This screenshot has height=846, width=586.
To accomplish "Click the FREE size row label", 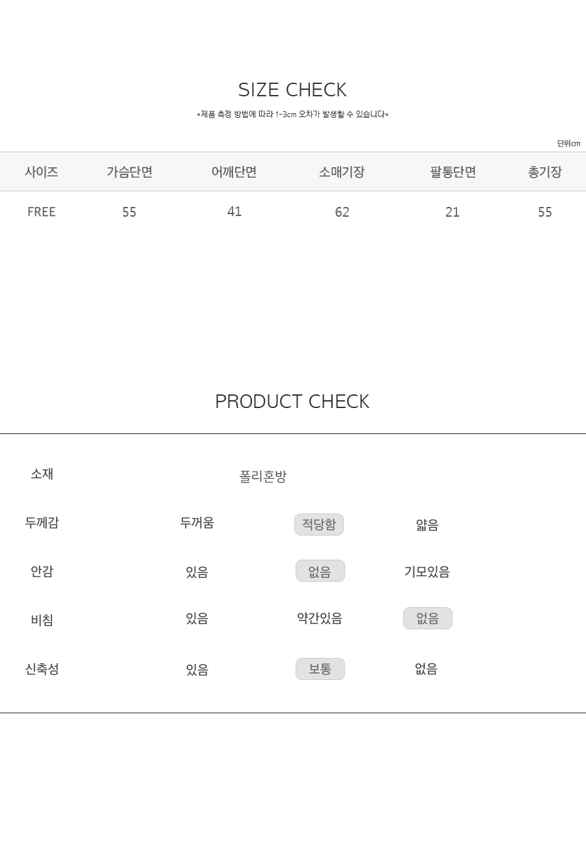I will pyautogui.click(x=42, y=212).
